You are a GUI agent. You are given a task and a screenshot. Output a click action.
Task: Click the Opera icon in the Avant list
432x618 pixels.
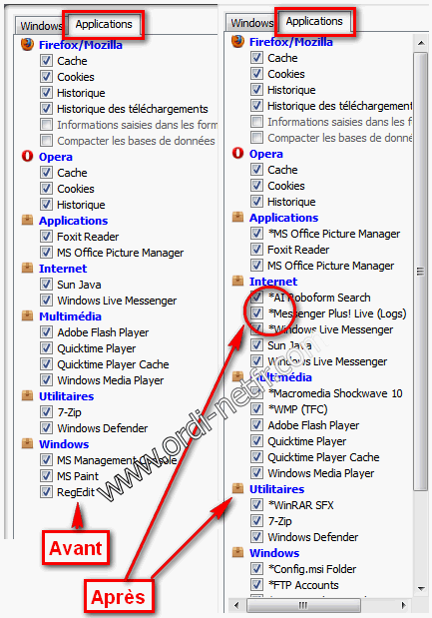point(27,156)
